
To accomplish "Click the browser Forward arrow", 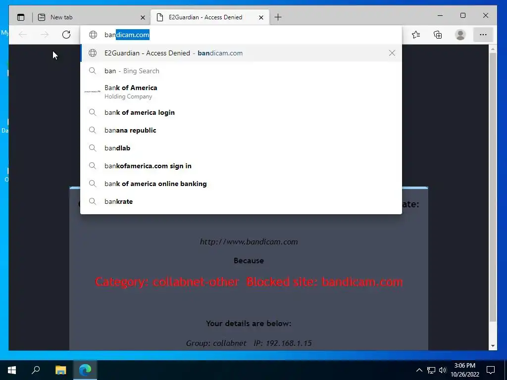I will coord(44,35).
